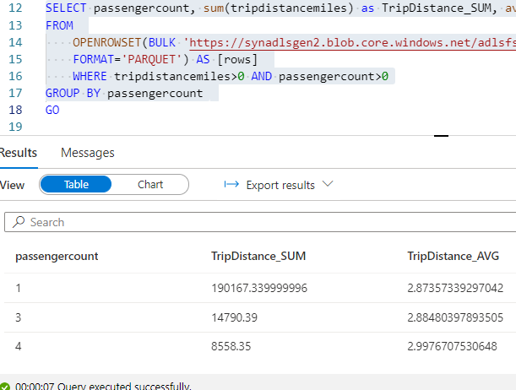Click the magnifier icon in Search box
Image resolution: width=516 pixels, height=390 pixels.
pyautogui.click(x=19, y=222)
